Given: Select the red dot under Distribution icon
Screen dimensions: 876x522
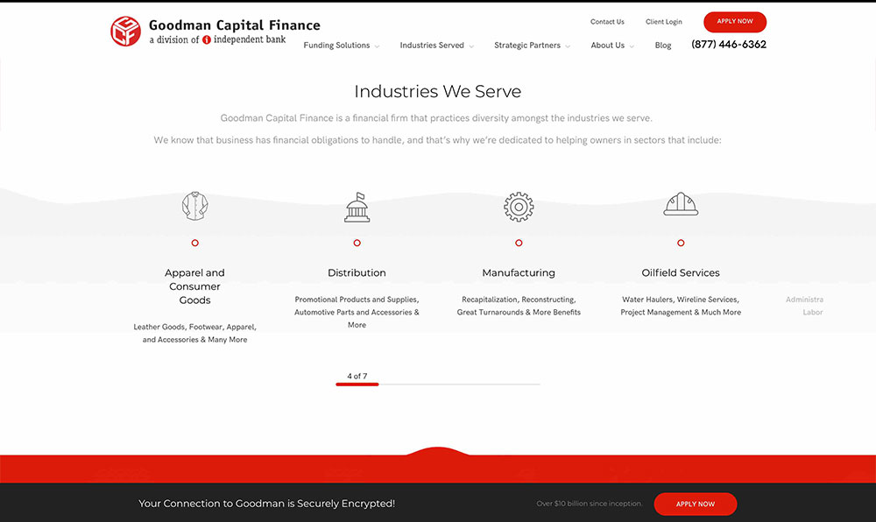Looking at the screenshot, I should coord(357,243).
